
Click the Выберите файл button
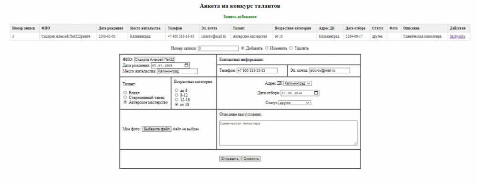point(156,129)
